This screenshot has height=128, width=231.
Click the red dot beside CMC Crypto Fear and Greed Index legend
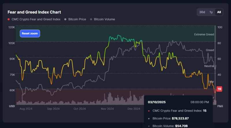coord(9,20)
